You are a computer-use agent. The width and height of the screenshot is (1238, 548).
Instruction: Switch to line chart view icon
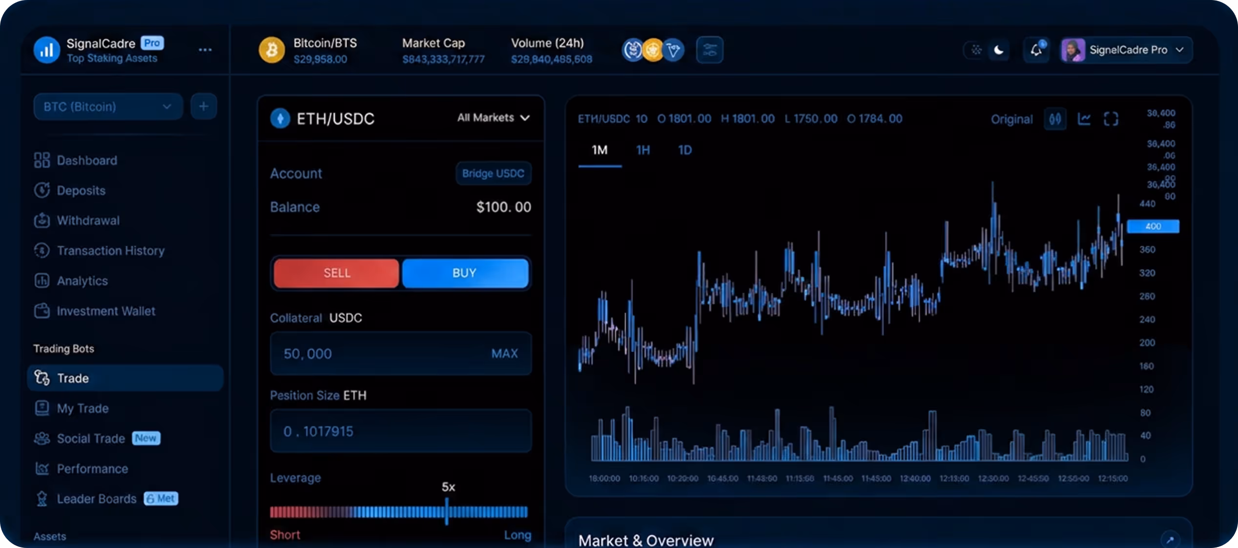click(x=1084, y=119)
